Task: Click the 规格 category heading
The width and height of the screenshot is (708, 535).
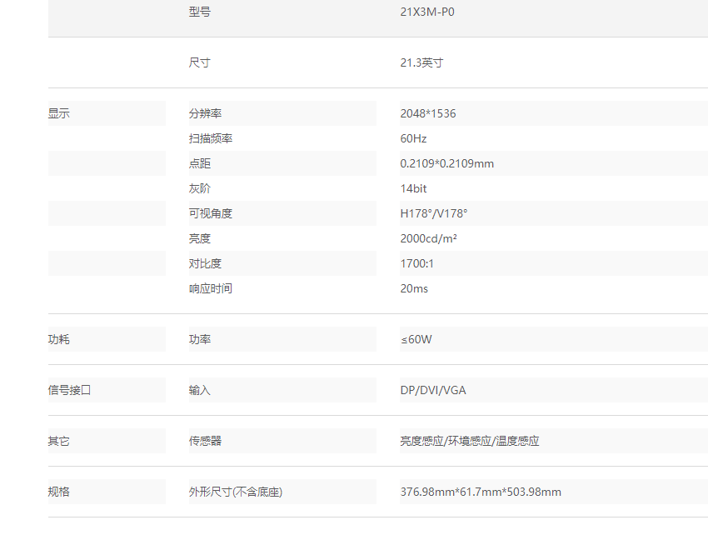Action: (59, 492)
